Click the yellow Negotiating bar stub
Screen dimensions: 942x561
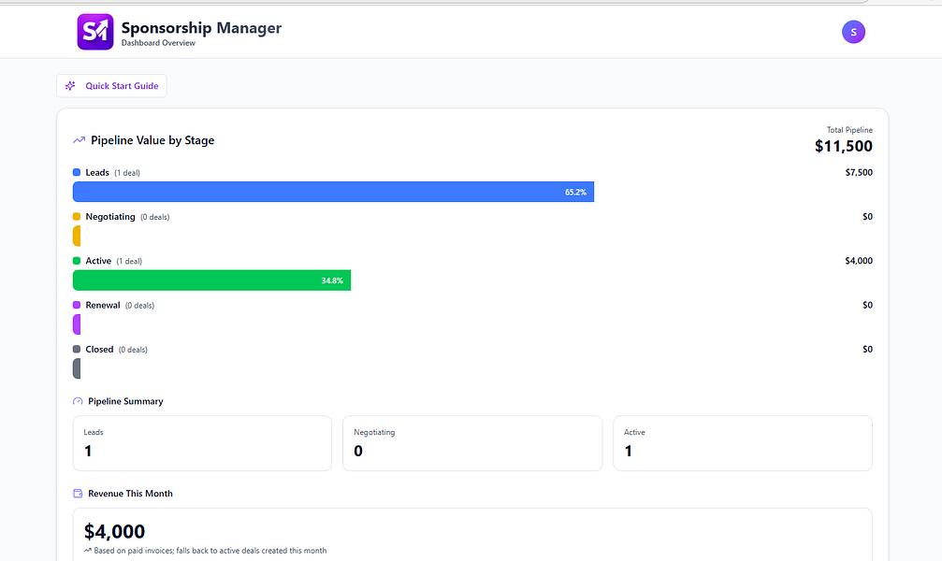(77, 236)
